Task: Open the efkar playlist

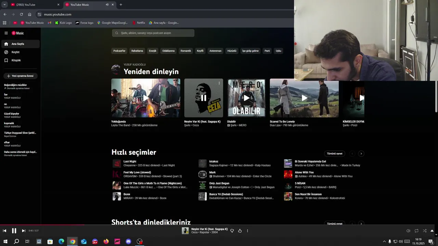Action: (x=20, y=144)
